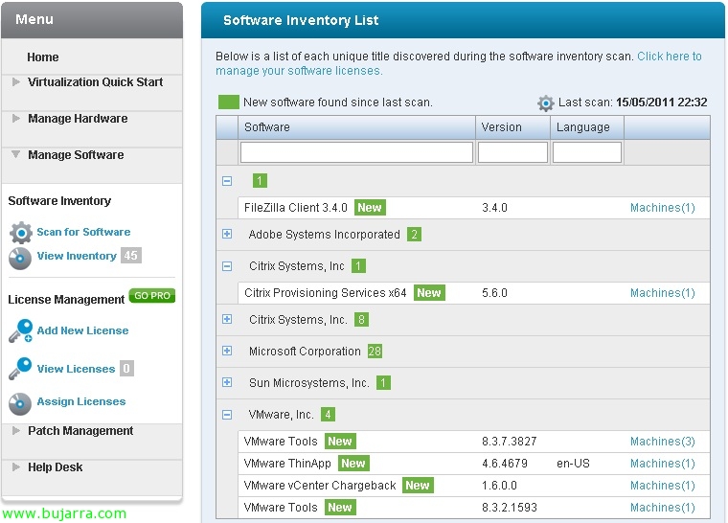The height and width of the screenshot is (523, 728).
Task: Expand the Adobe Systems Incorporated group
Action: click(227, 234)
